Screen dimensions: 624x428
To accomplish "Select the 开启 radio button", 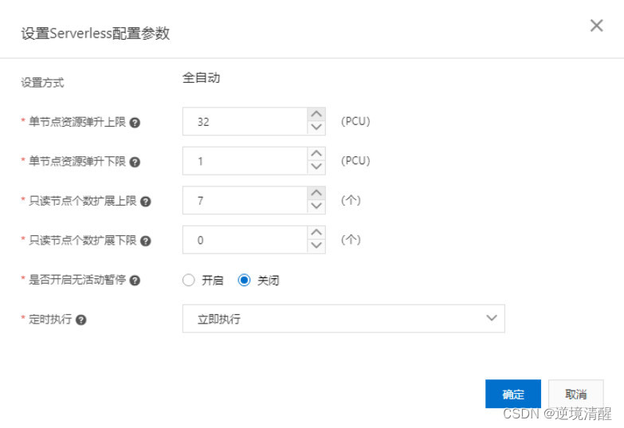I will pos(189,281).
